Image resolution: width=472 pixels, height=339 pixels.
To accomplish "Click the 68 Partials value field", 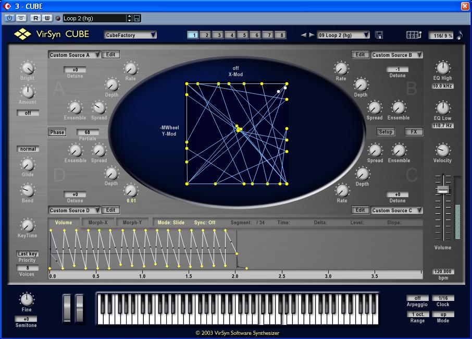I will (x=88, y=132).
